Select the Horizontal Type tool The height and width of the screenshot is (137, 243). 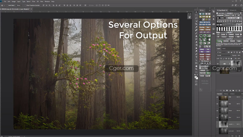(196, 57)
